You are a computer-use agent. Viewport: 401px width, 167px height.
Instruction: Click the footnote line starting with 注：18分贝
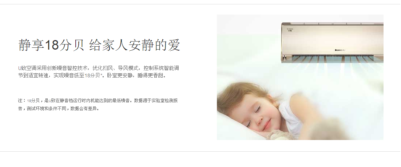98,100
